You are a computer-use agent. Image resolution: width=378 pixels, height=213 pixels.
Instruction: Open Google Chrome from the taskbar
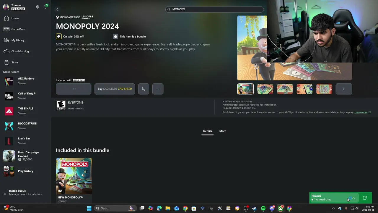click(x=185, y=208)
